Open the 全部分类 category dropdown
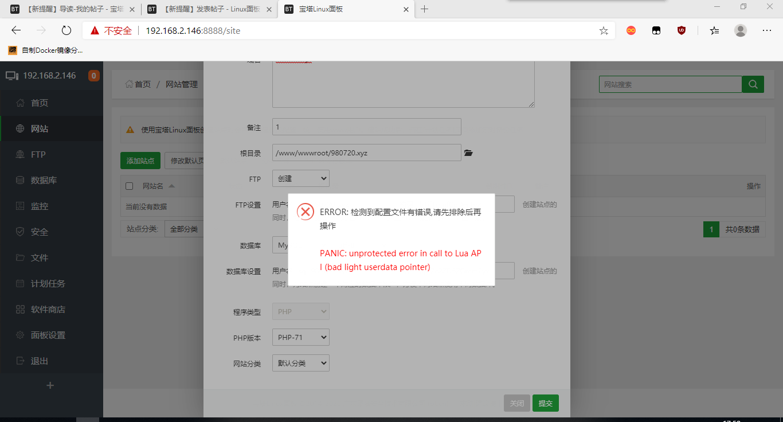Image resolution: width=783 pixels, height=422 pixels. click(184, 229)
